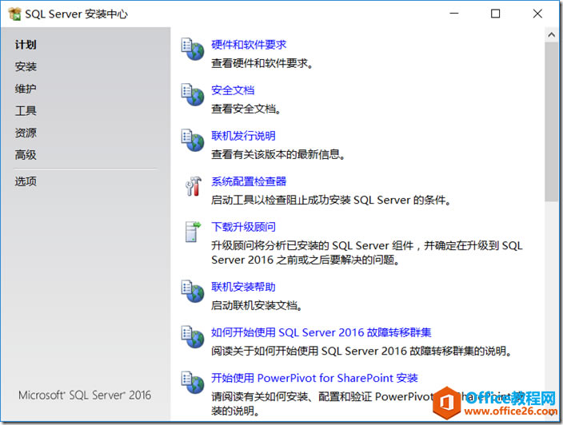Maximize the SQL Server 安装中心 window
The width and height of the screenshot is (563, 425).
pyautogui.click(x=496, y=14)
